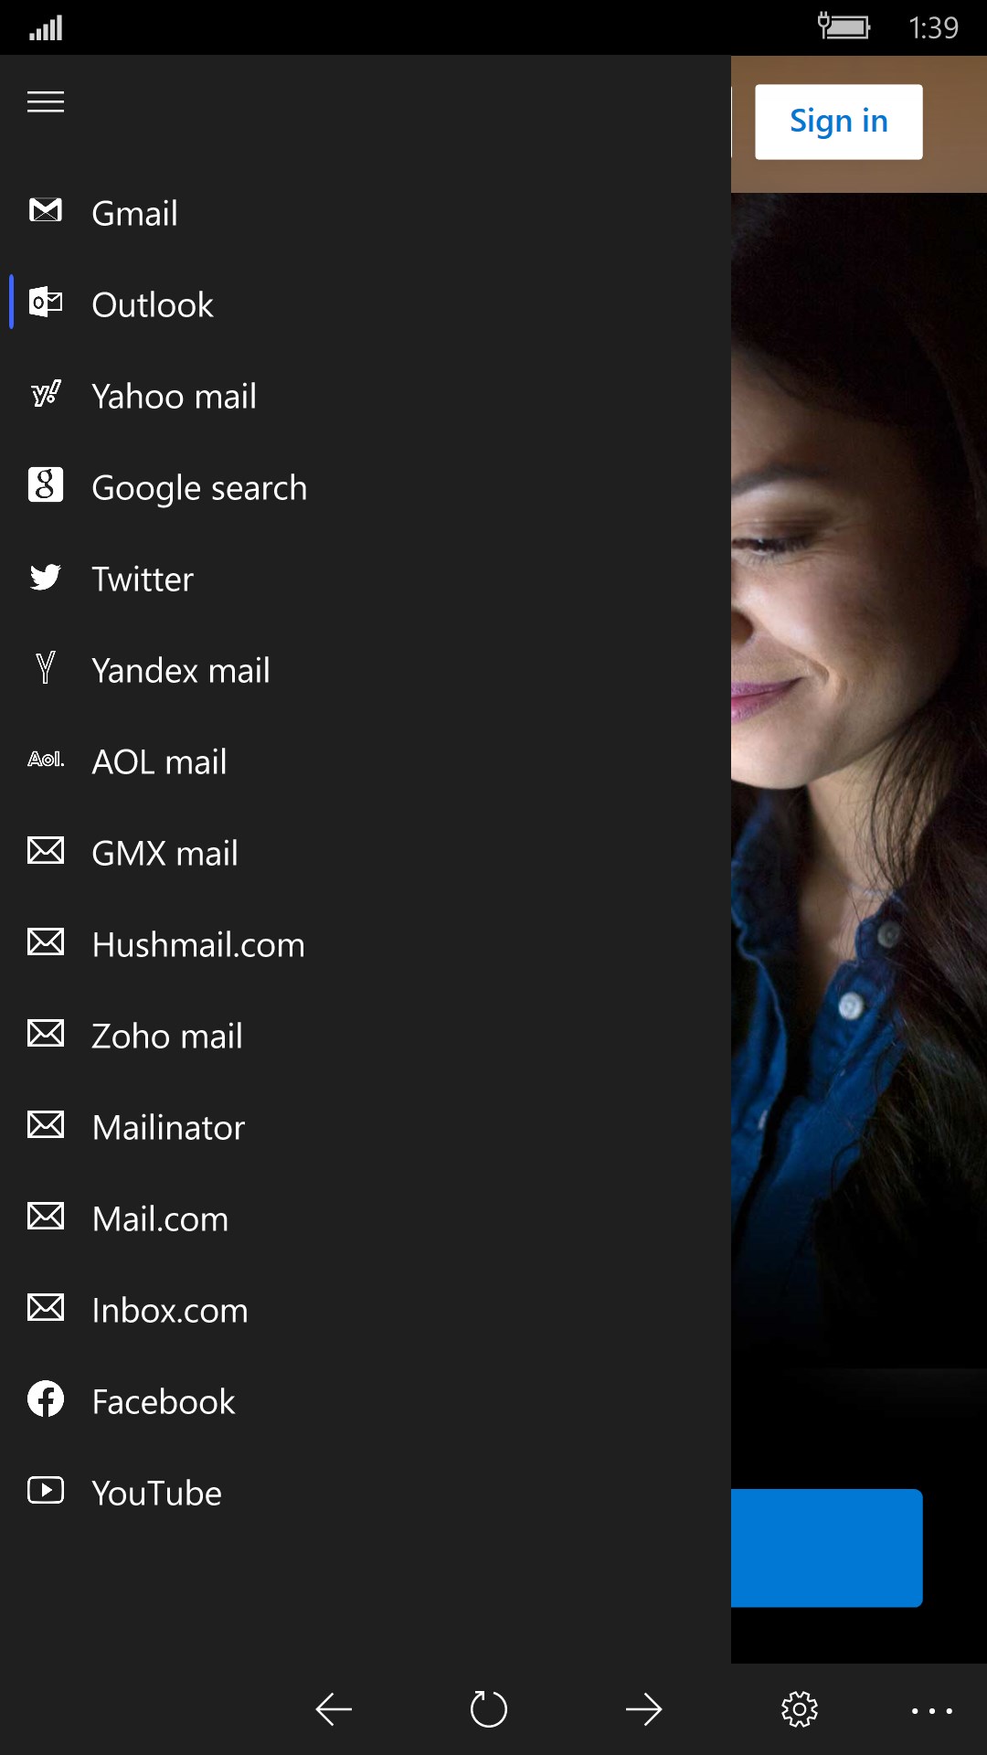
Task: Click the Sign in button
Action: (838, 122)
